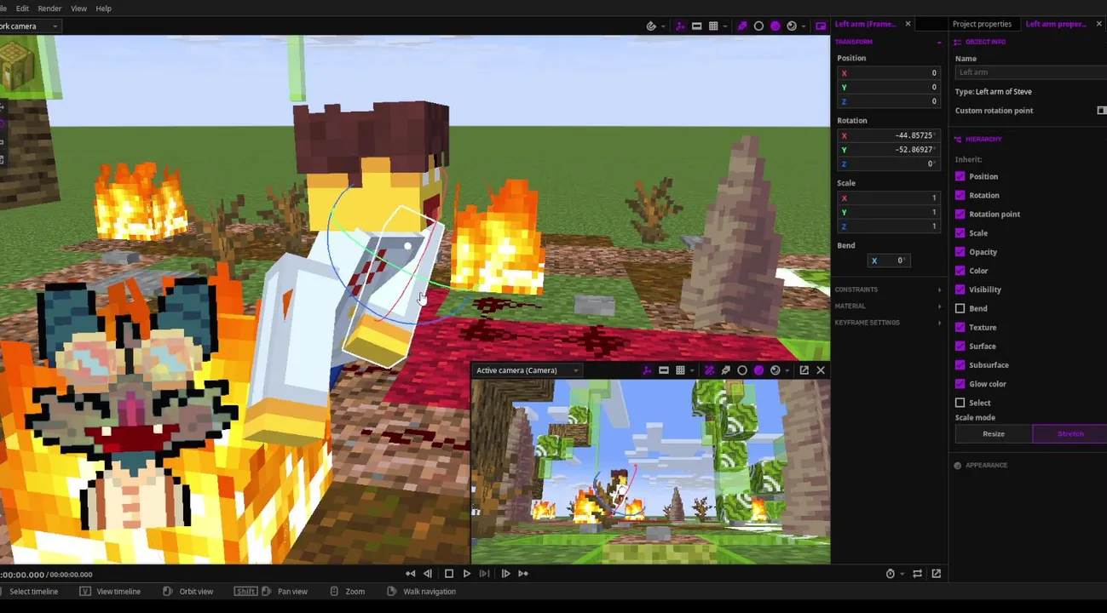Click the Rotation X value field
1107x613 pixels.
[x=887, y=135]
